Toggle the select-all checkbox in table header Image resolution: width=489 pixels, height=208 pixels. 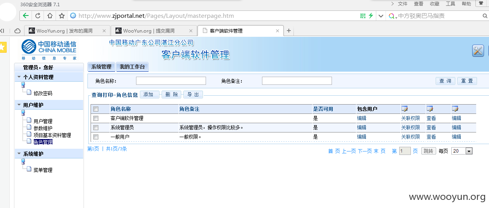click(96, 109)
